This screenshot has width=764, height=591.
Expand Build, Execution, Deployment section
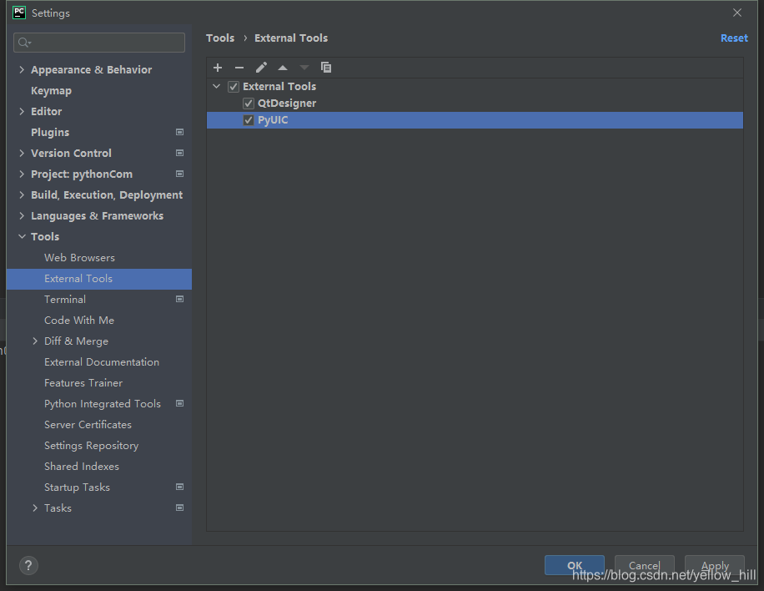click(x=22, y=195)
